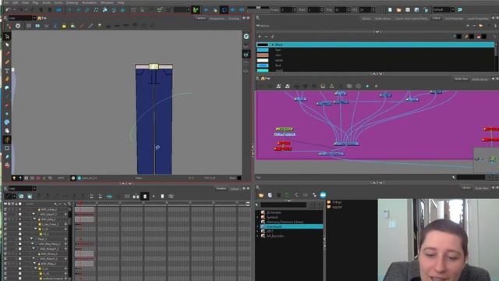499x281 pixels.
Task: Select the Hand grabber tool
Action: click(x=7, y=130)
